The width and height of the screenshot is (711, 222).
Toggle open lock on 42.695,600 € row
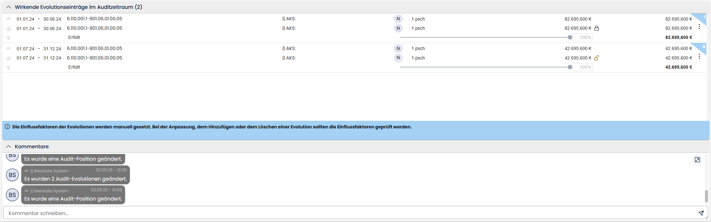[596, 58]
